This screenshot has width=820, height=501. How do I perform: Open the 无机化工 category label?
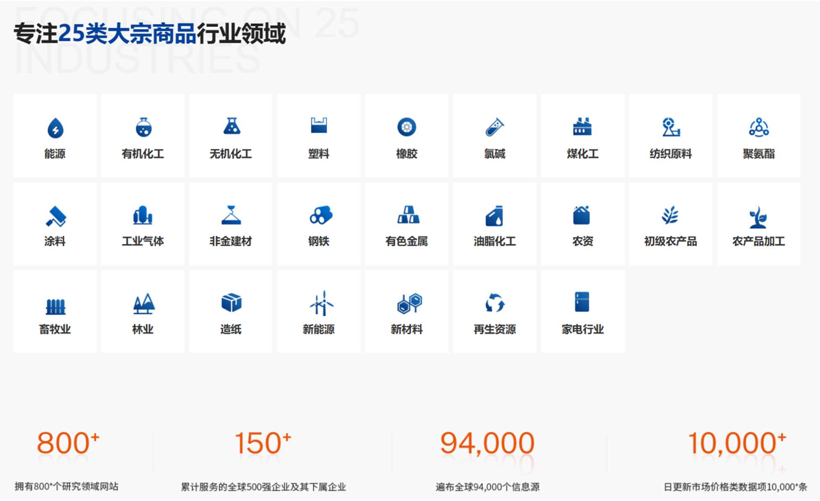[x=230, y=154]
